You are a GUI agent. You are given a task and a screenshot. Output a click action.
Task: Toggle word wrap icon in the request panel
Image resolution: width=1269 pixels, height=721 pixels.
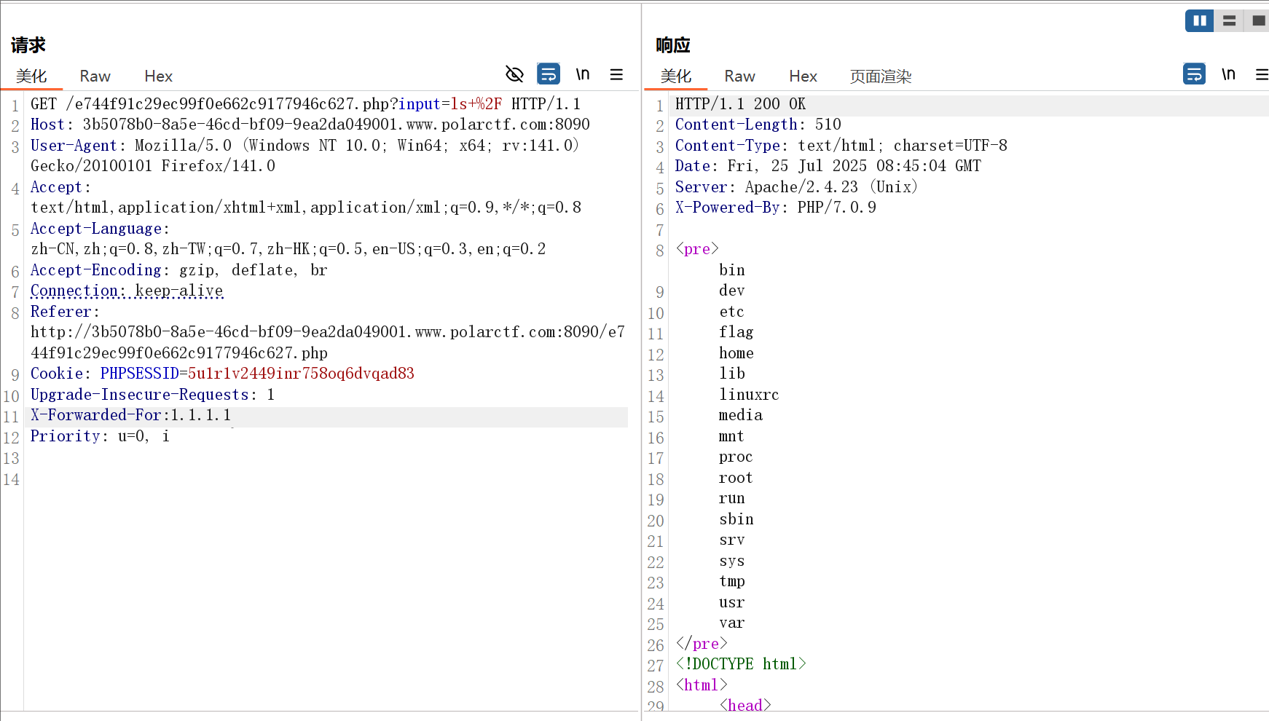[549, 74]
